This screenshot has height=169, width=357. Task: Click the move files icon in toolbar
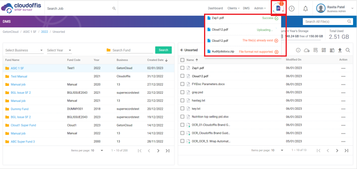(x=332, y=50)
